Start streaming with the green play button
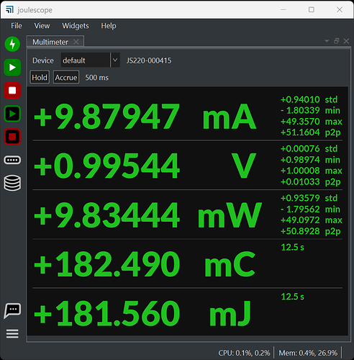This screenshot has height=360, width=354. coord(12,68)
